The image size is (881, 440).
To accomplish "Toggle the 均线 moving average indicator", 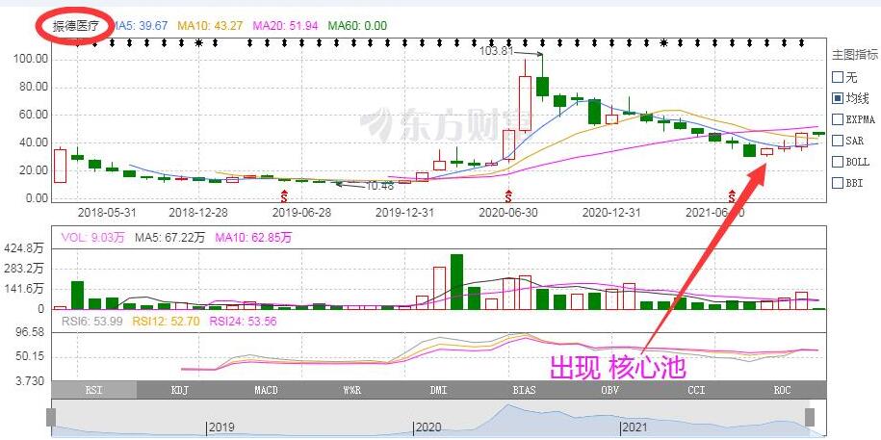I will [837, 98].
